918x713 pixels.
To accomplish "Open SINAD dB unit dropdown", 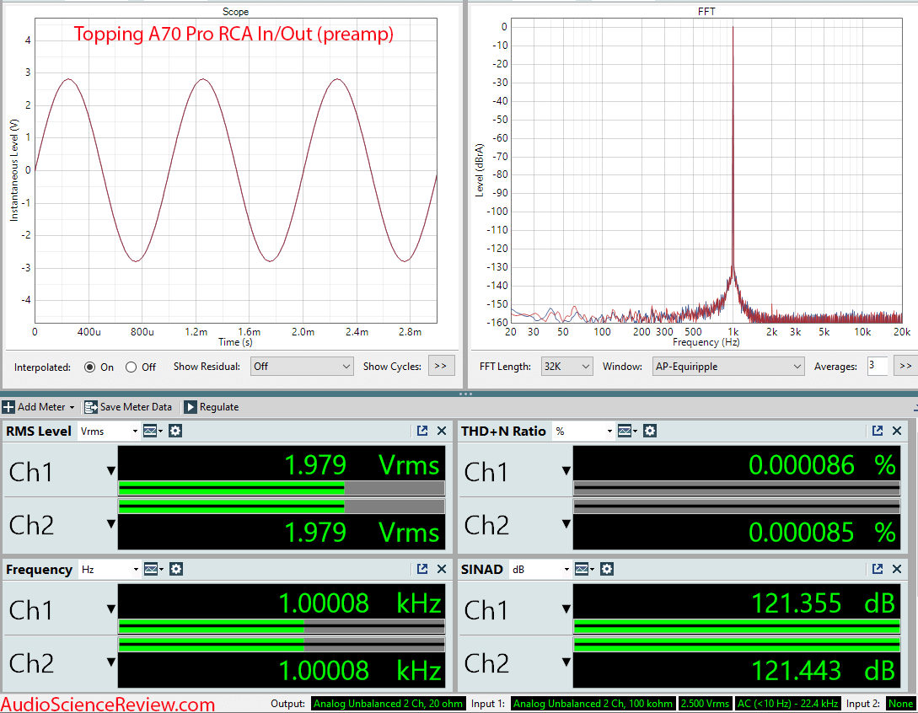I will coord(540,570).
